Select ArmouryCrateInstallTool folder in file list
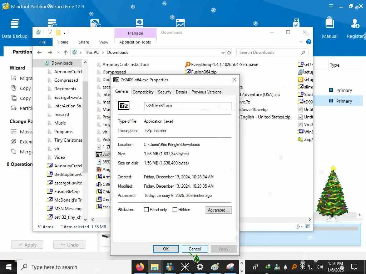Image resolution: width=366 pixels, height=274 pixels. click(123, 65)
